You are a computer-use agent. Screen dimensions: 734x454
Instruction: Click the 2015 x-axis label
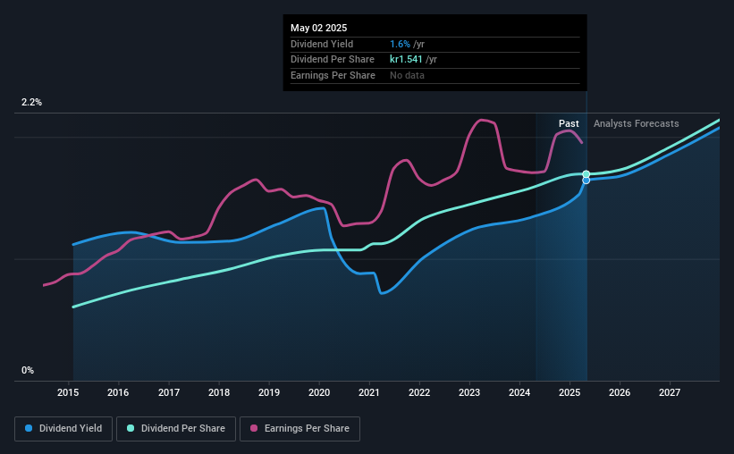click(68, 392)
